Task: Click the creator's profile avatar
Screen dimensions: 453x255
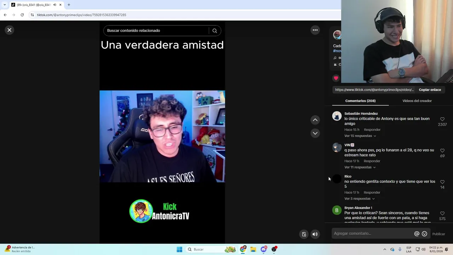Action: pyautogui.click(x=337, y=35)
